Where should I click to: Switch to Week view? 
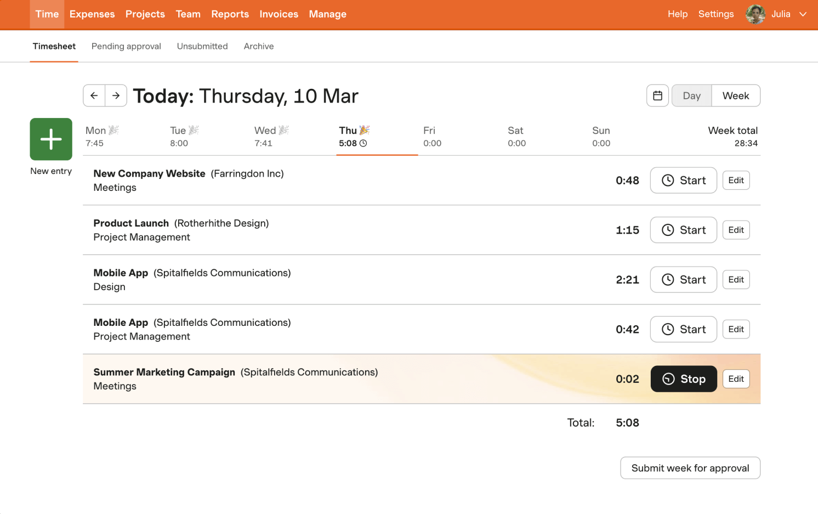coord(736,95)
